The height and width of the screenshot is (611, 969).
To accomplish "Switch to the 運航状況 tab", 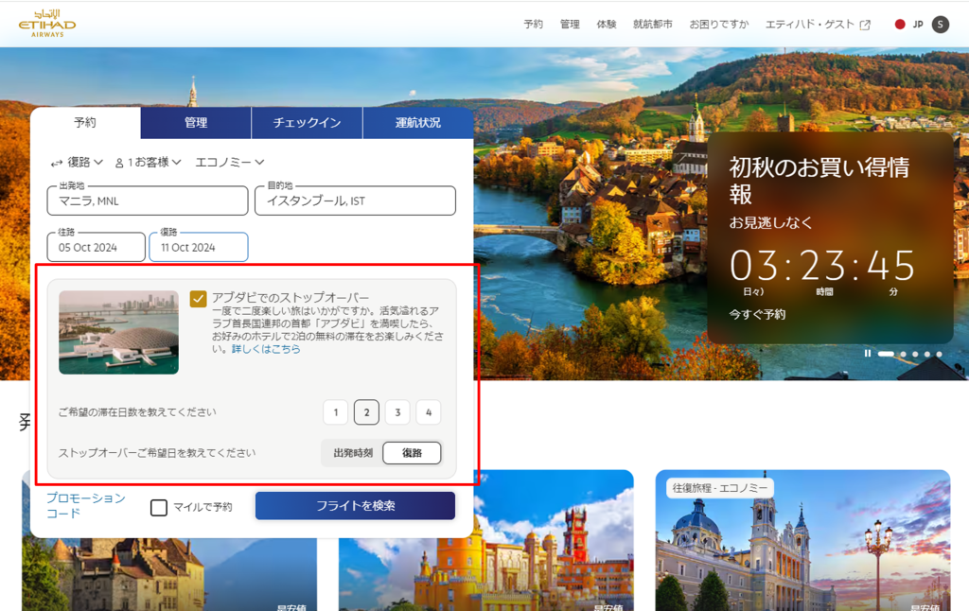I will coord(417,123).
